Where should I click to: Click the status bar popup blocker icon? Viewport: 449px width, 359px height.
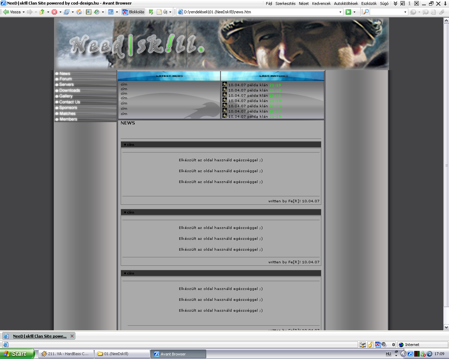(378, 345)
